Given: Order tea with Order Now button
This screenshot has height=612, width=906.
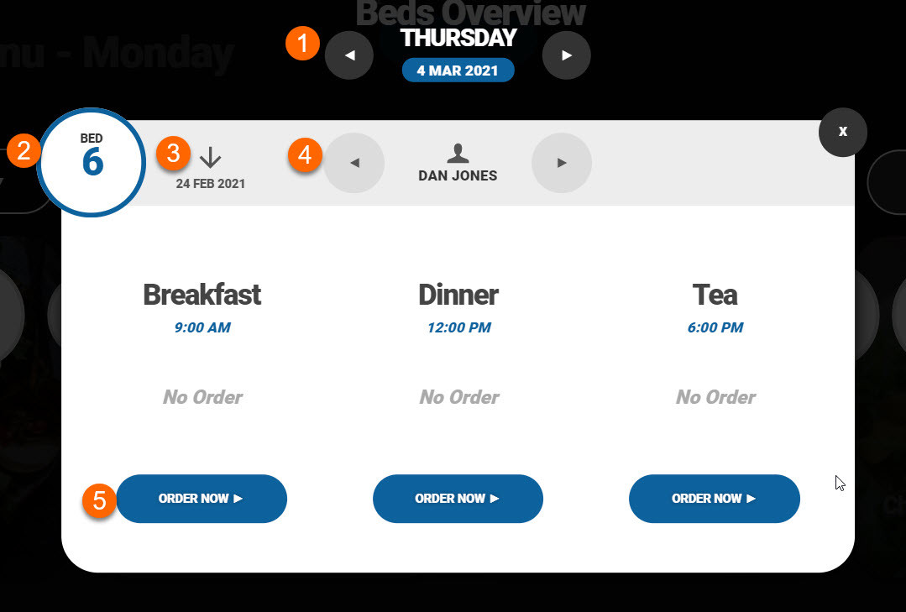Looking at the screenshot, I should [x=715, y=499].
